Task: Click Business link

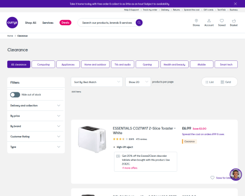Action: (x=234, y=10)
